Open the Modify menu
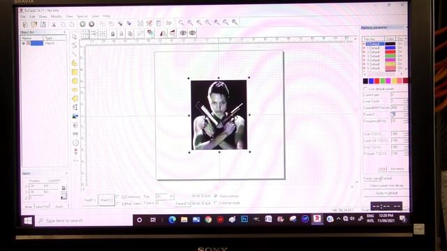447x251 pixels. tap(56, 17)
